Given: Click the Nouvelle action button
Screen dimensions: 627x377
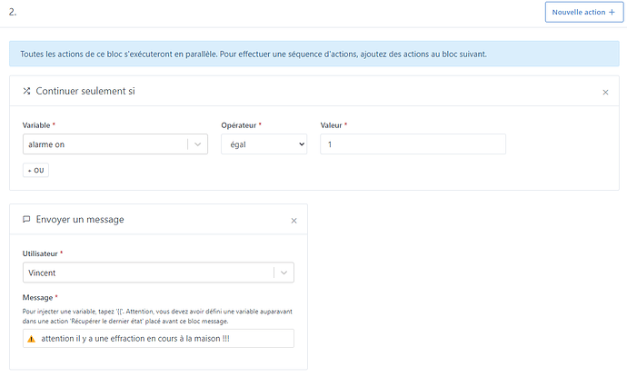Looking at the screenshot, I should pyautogui.click(x=583, y=12).
